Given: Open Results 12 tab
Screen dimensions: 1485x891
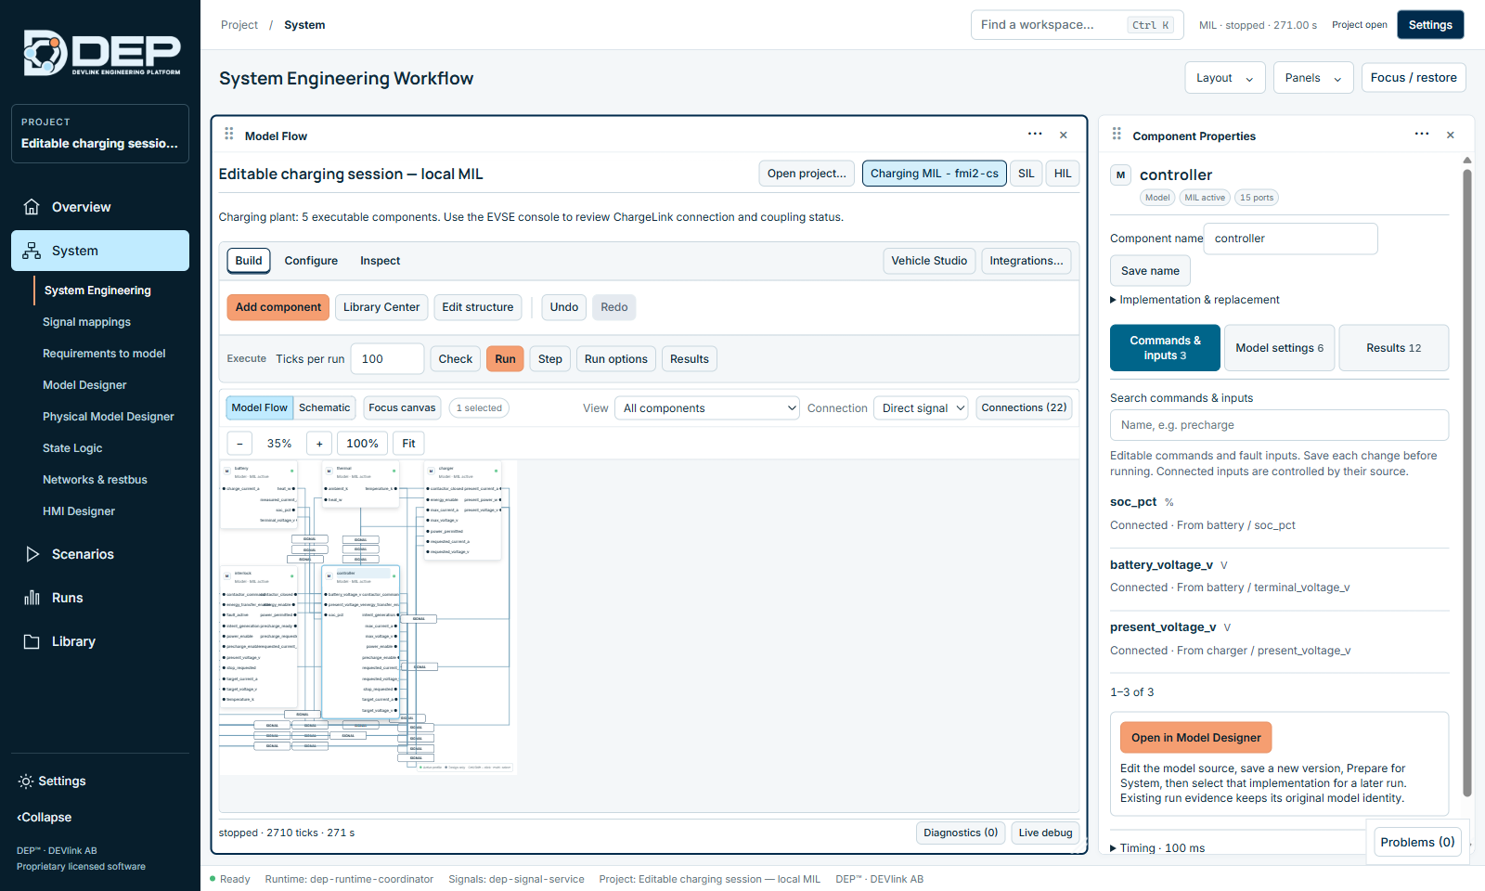Looking at the screenshot, I should click(x=1394, y=348).
